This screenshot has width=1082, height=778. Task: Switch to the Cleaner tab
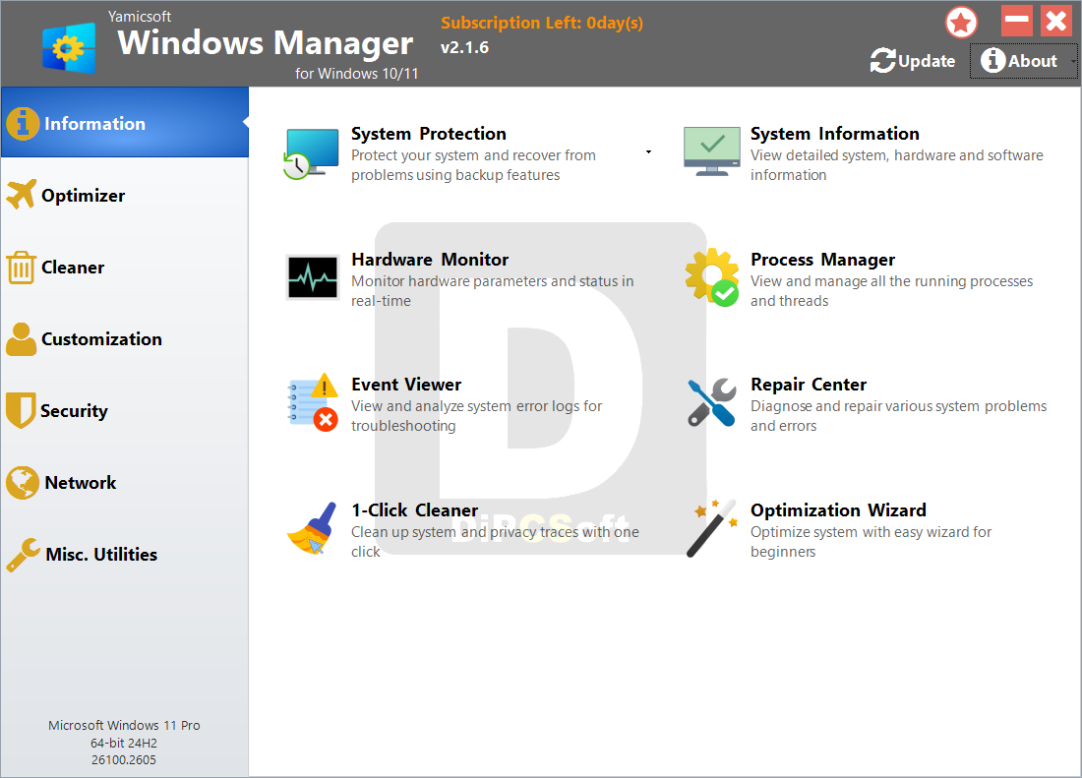(124, 267)
